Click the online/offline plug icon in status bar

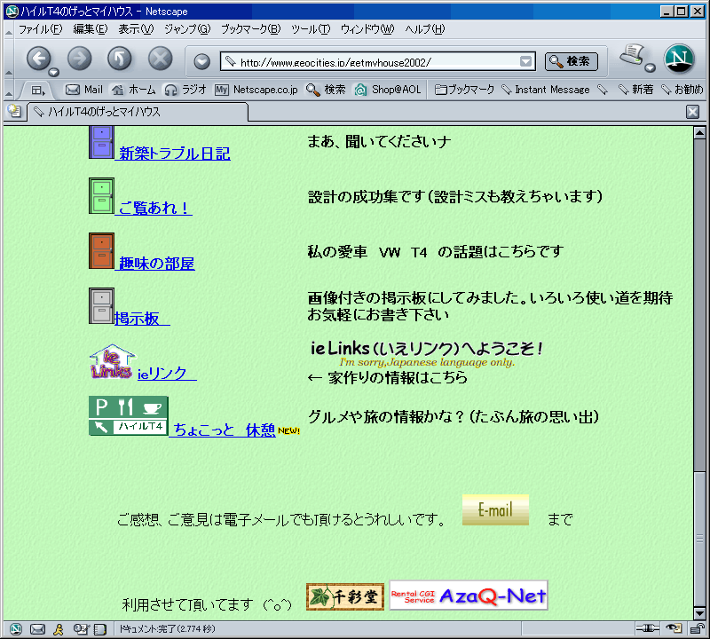click(x=648, y=628)
